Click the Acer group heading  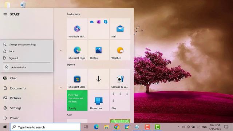(69, 115)
